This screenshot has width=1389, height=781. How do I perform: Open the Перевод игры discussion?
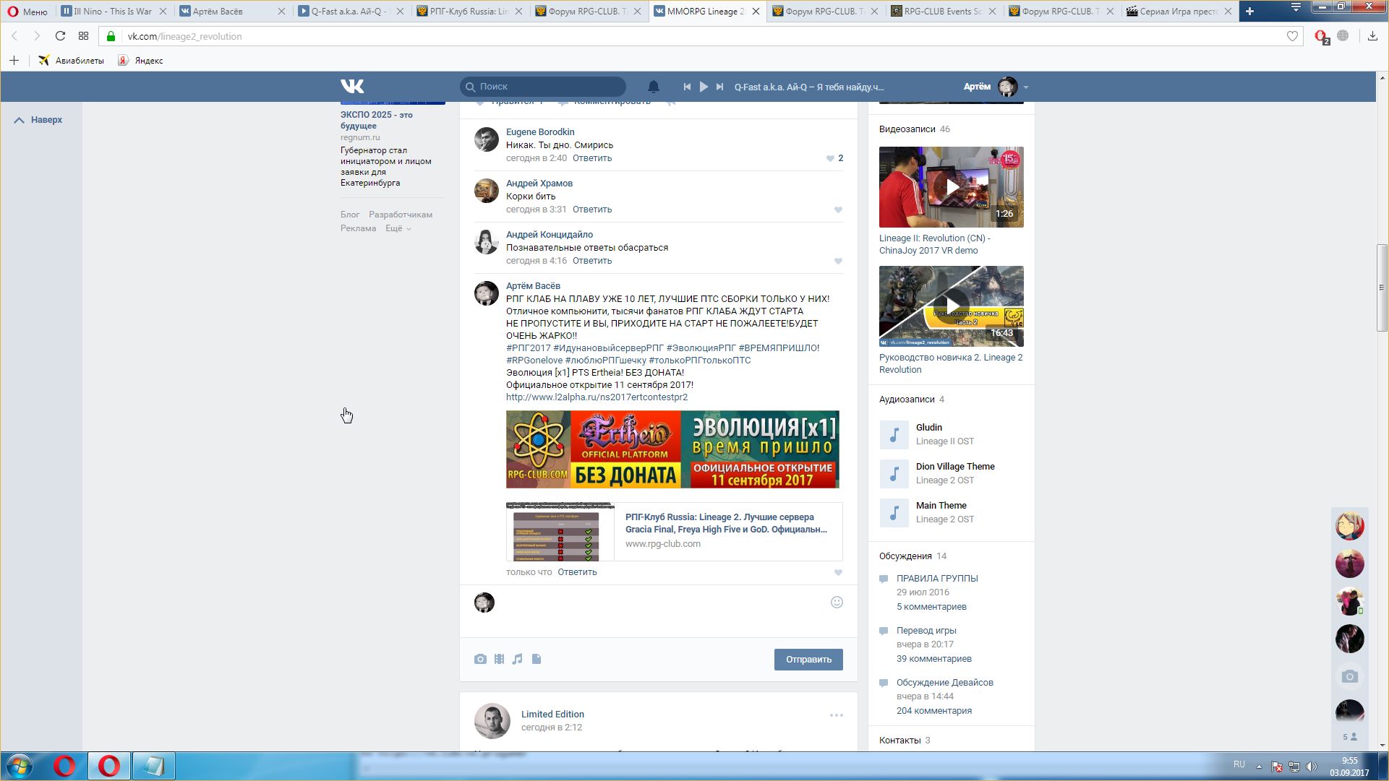926,631
